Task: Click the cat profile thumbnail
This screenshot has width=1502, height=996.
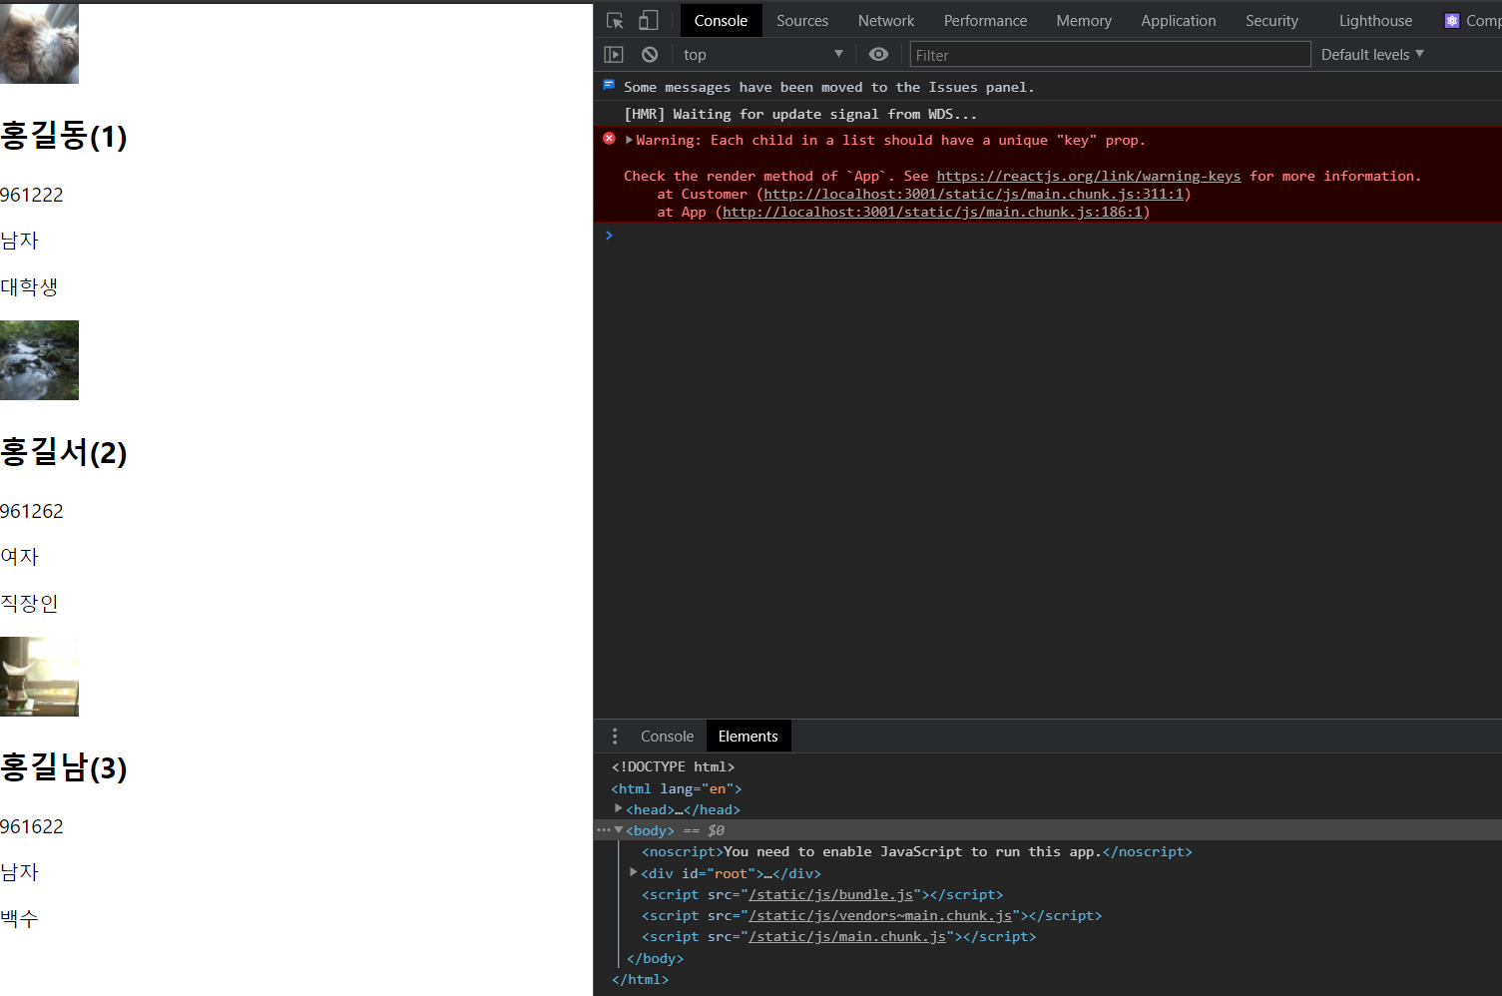Action: click(39, 44)
